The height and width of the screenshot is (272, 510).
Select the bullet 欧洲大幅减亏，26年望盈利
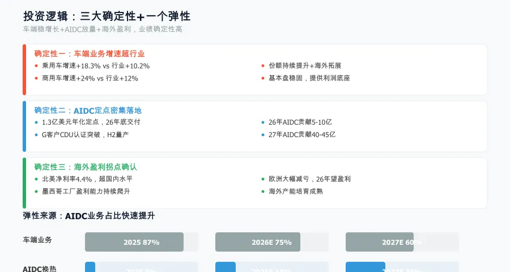(x=309, y=179)
